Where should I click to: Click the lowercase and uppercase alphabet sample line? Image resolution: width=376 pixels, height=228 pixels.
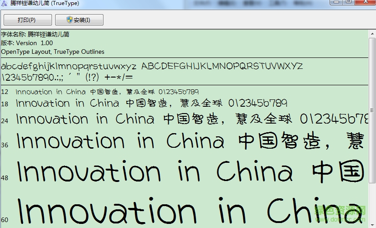click(x=152, y=66)
